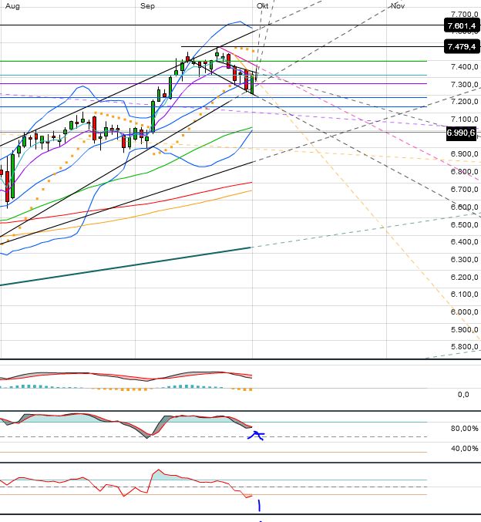Click the 7.700,0 price axis value
481x522 pixels.
(x=465, y=15)
